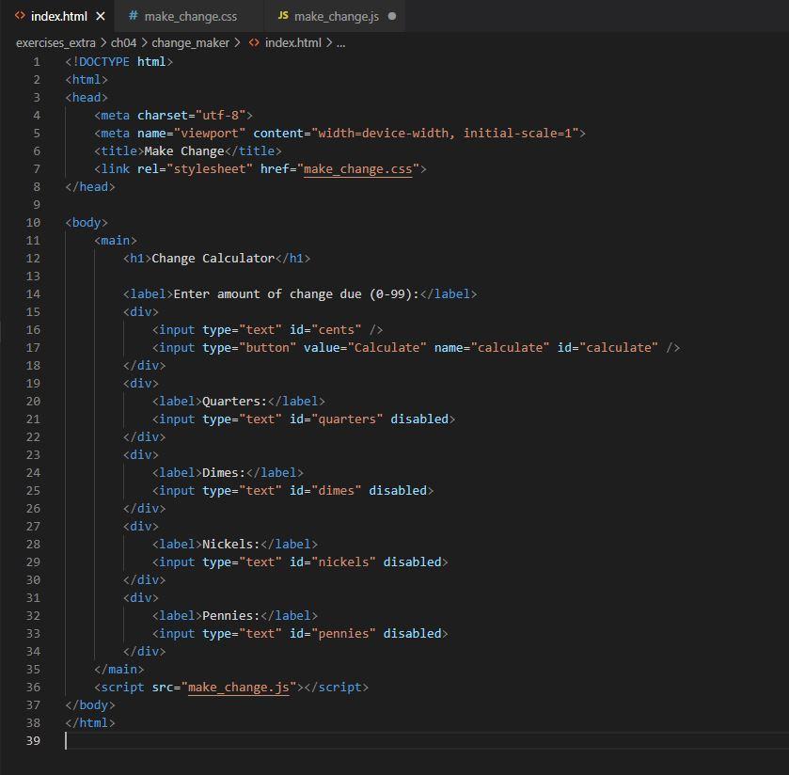
Task: Switch to the make_change.js tab
Action: (336, 16)
